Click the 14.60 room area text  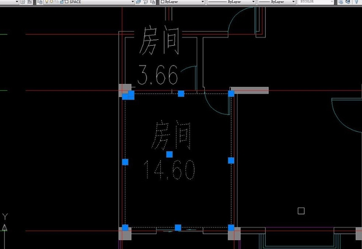tap(169, 170)
